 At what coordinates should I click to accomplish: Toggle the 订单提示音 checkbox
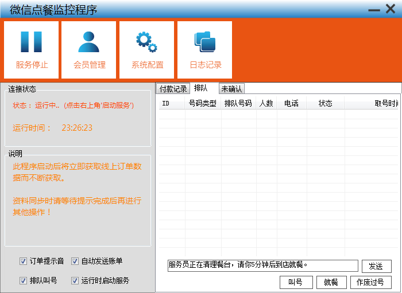click(x=23, y=261)
